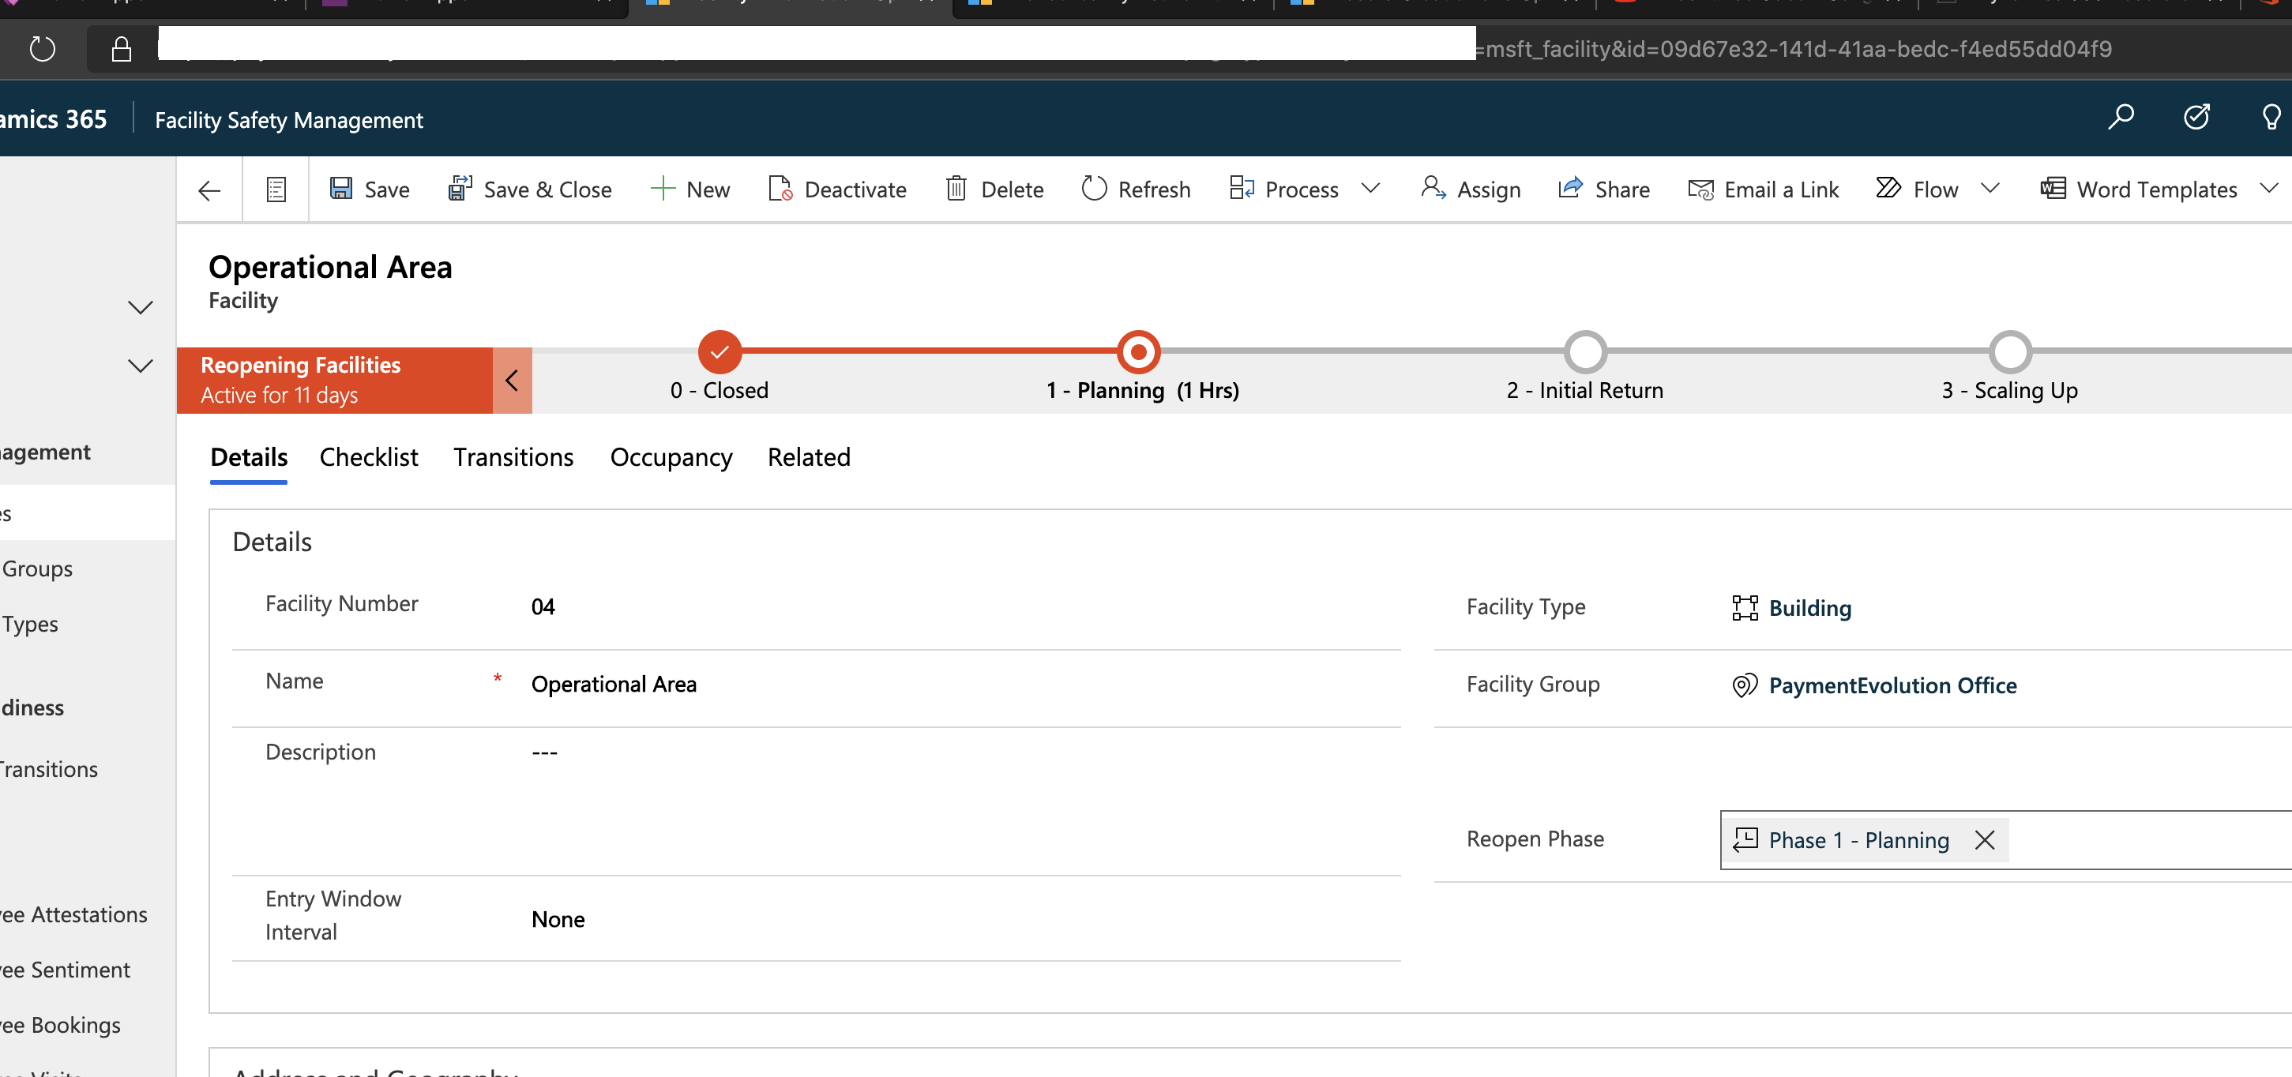Viewport: 2292px width, 1077px height.
Task: Open the form selector page icon
Action: (x=276, y=190)
